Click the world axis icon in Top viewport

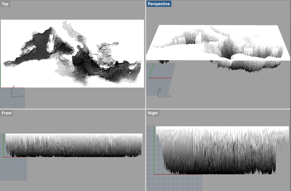click(18, 92)
